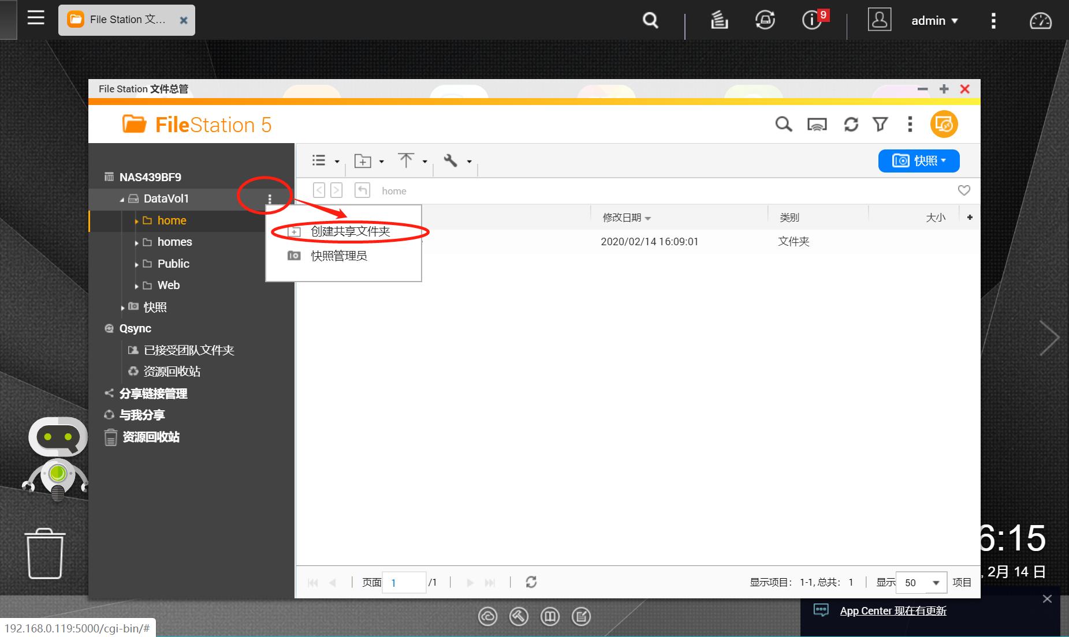Open the system Dashboard gauge icon
The width and height of the screenshot is (1069, 637).
[1040, 20]
